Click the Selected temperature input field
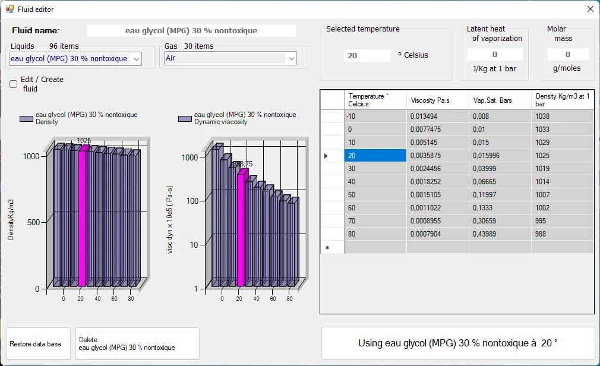The height and width of the screenshot is (366, 600). (x=367, y=55)
